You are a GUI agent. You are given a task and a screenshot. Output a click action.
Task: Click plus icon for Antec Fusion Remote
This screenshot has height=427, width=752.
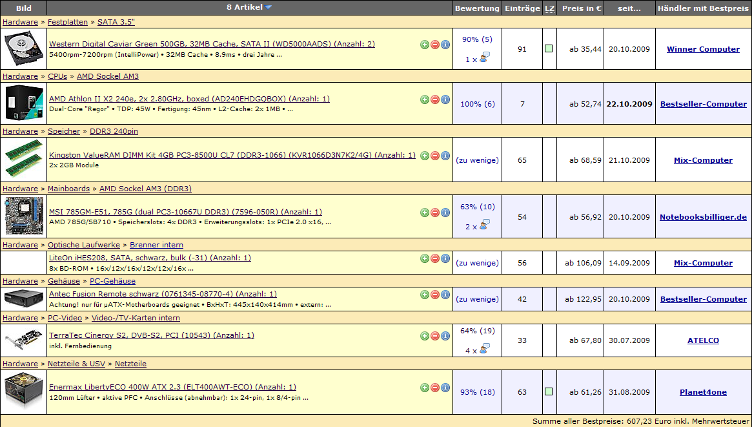pos(425,295)
